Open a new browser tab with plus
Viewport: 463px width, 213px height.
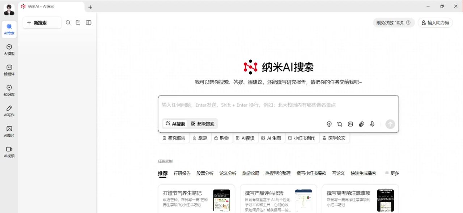(x=90, y=7)
